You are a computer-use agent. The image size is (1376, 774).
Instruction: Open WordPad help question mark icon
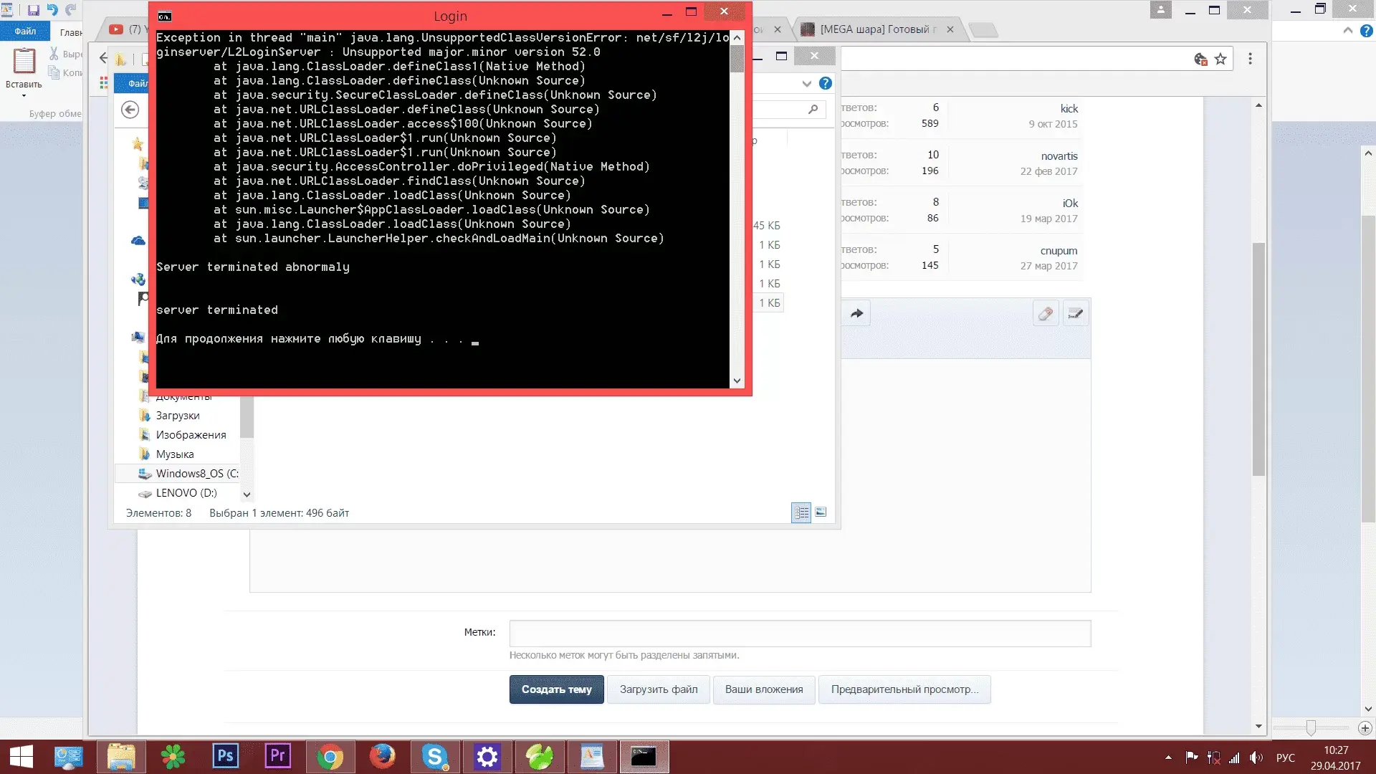(1367, 31)
